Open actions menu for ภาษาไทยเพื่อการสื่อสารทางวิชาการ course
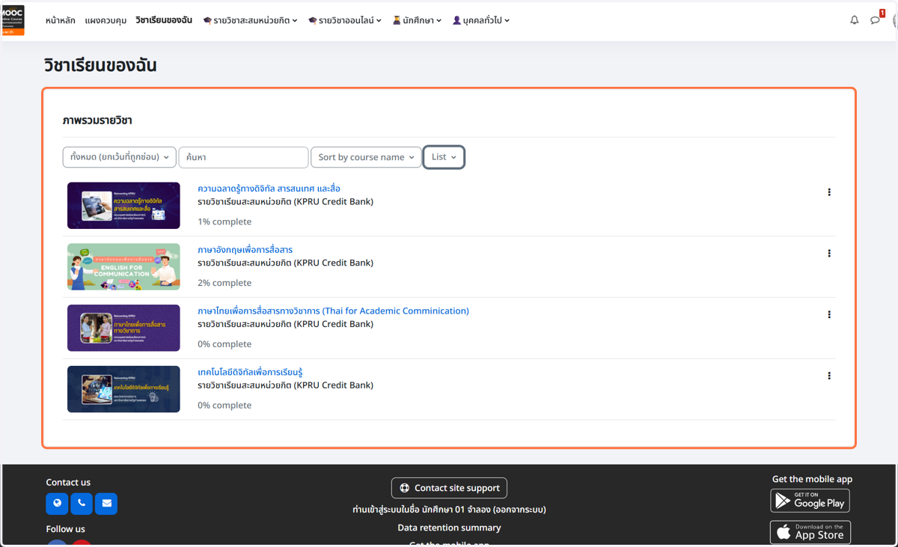 pos(829,315)
